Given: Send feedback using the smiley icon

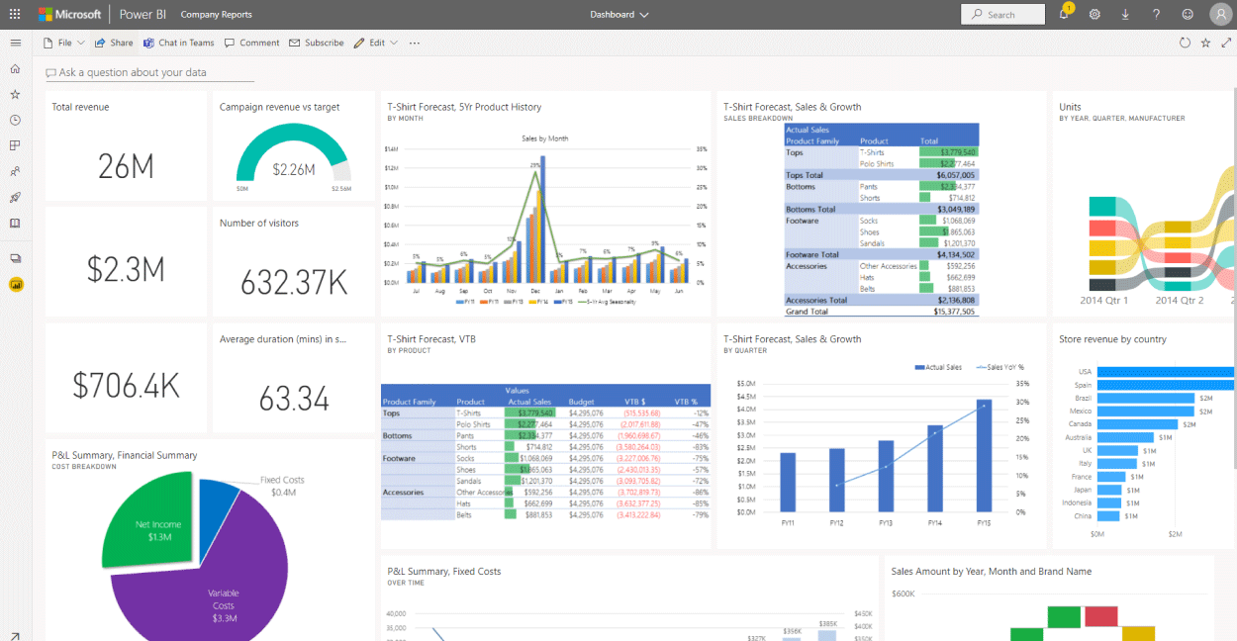Looking at the screenshot, I should (1187, 14).
